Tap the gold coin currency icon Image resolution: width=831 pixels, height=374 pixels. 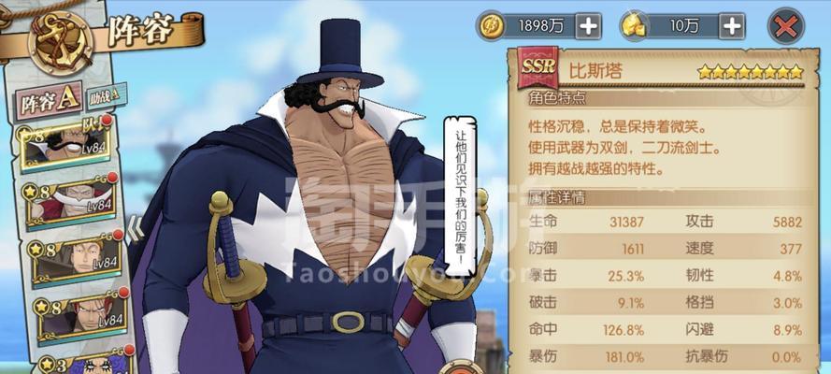(489, 25)
